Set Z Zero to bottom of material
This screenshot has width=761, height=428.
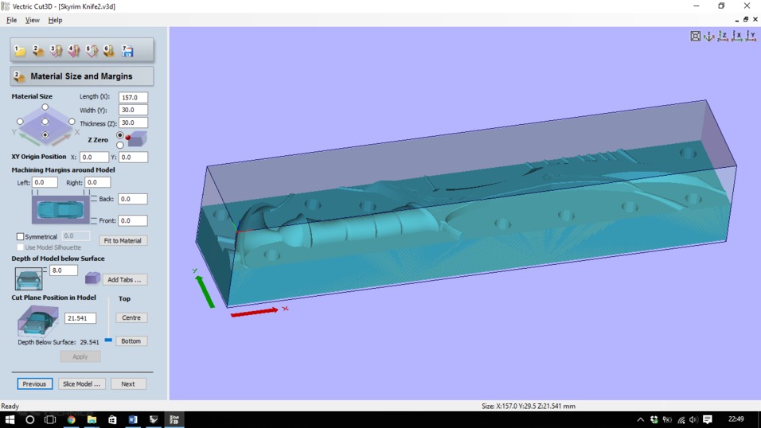(x=120, y=145)
